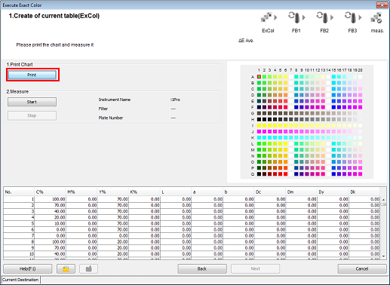Click the Back button

[202, 268]
